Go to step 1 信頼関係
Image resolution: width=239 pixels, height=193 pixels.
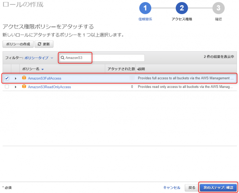coord(145,8)
